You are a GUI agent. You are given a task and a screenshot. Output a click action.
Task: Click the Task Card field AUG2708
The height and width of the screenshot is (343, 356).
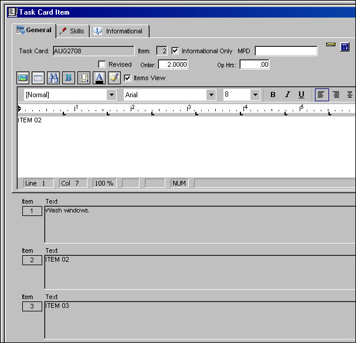[x=93, y=51]
